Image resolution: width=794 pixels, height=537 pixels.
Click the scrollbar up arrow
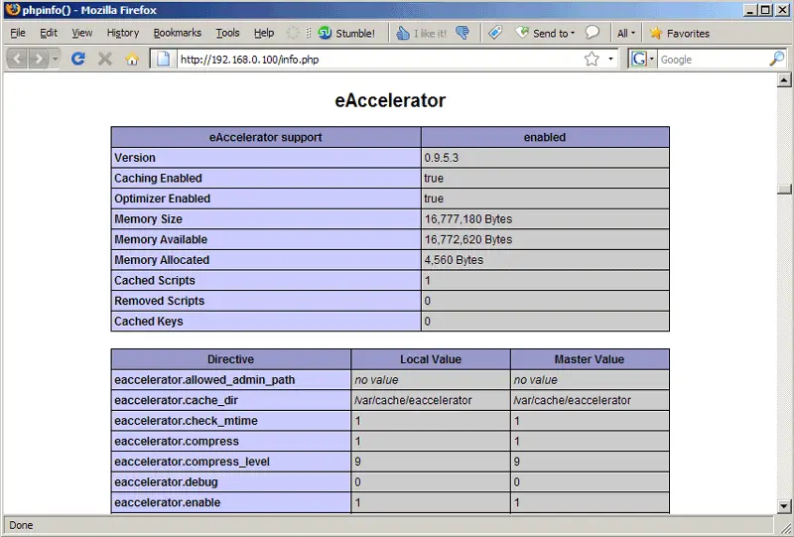coord(784,80)
